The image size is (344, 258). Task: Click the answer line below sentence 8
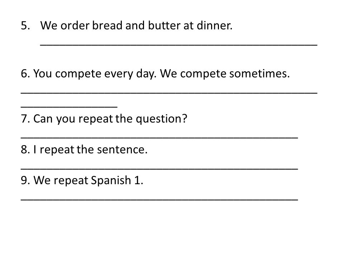(159, 168)
